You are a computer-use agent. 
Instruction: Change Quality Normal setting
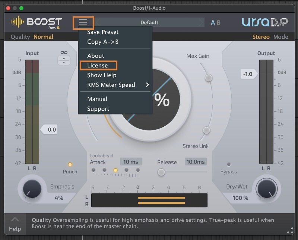(x=43, y=37)
